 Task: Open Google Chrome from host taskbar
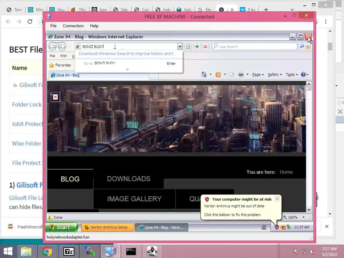tap(47, 251)
